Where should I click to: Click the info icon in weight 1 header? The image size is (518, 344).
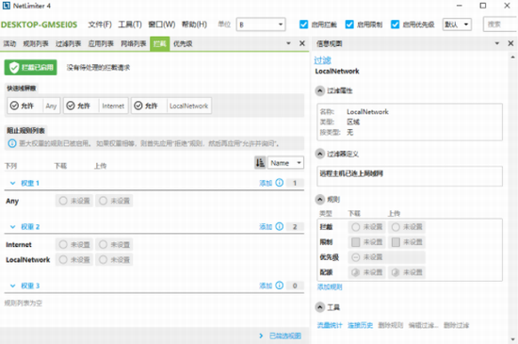(x=280, y=183)
